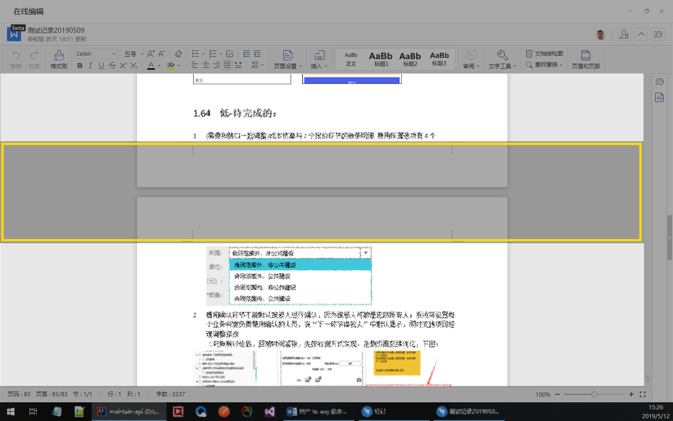Expand the highlight color dropdown arrow
673x421 pixels.
[179, 66]
